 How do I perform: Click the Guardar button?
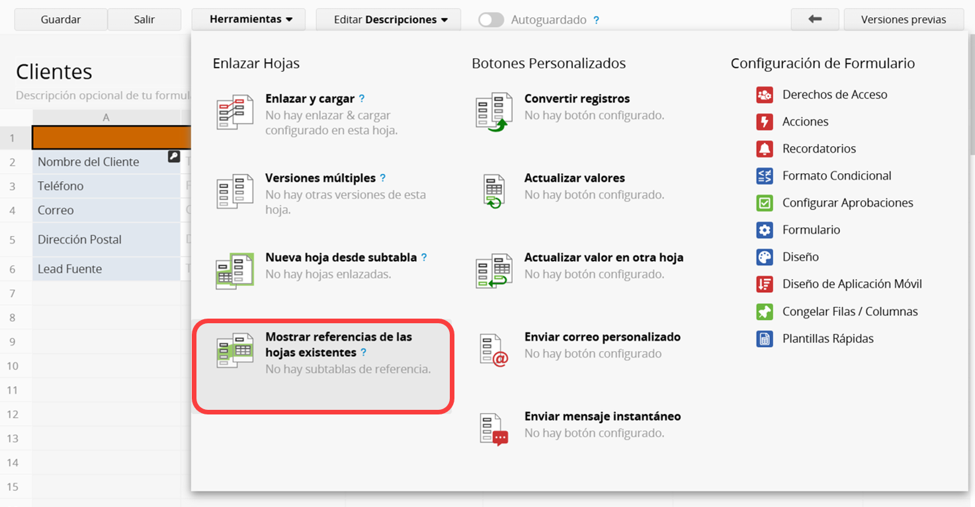click(60, 20)
